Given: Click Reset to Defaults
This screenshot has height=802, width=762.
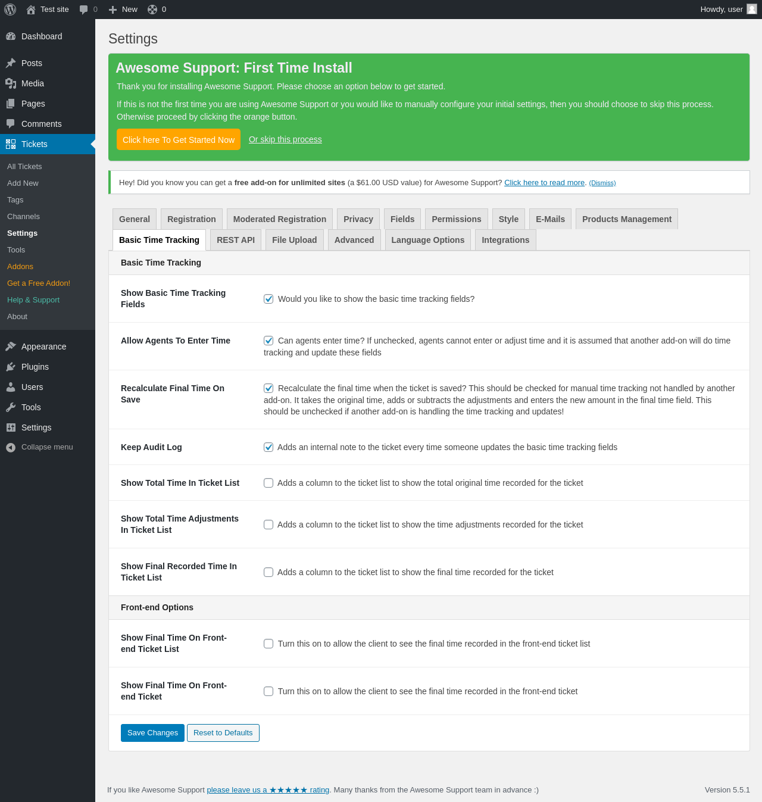Looking at the screenshot, I should pyautogui.click(x=223, y=733).
